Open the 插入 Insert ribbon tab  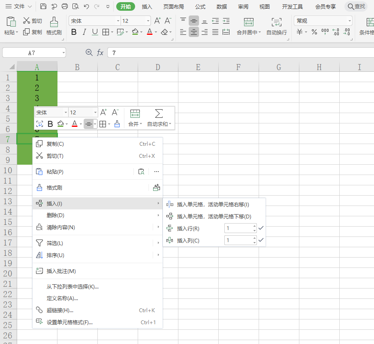147,6
